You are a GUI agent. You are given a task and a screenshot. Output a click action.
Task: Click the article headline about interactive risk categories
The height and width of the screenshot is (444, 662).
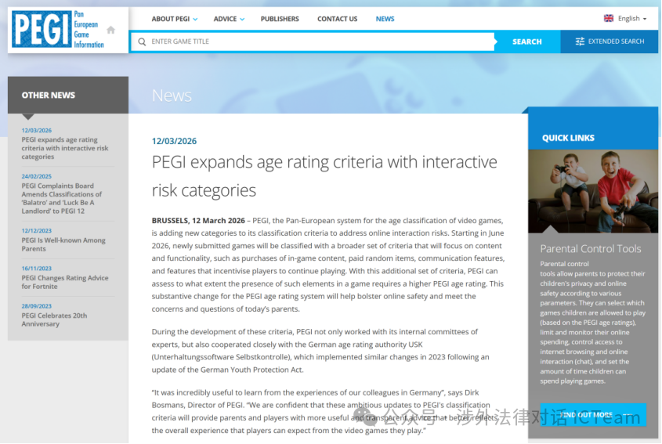pyautogui.click(x=324, y=176)
